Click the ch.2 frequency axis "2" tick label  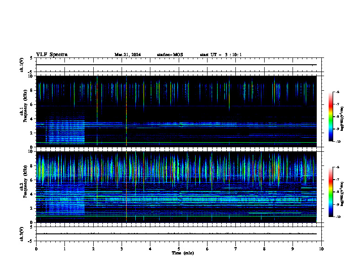[x=32, y=208]
